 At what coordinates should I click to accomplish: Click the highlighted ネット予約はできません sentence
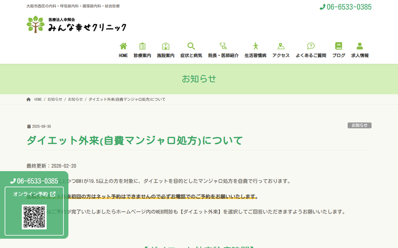tap(142, 196)
